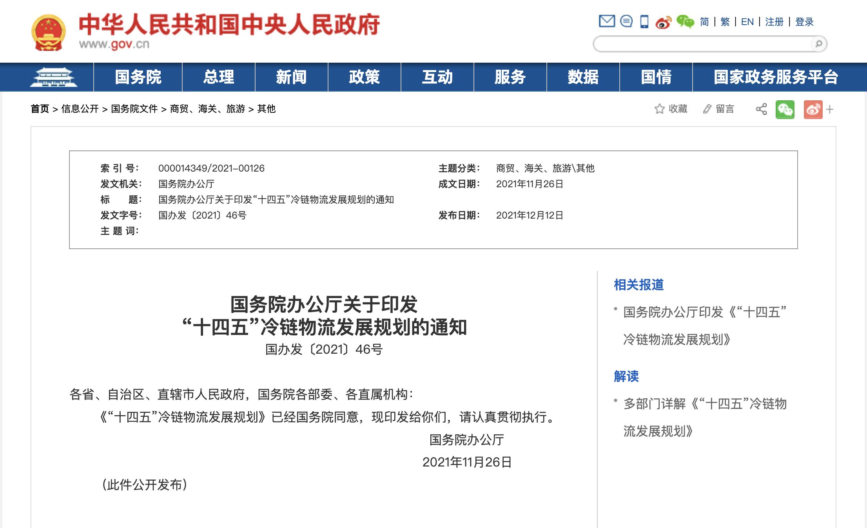Select 国家政务服务平台 in navigation bar
The height and width of the screenshot is (528, 867).
(x=776, y=77)
